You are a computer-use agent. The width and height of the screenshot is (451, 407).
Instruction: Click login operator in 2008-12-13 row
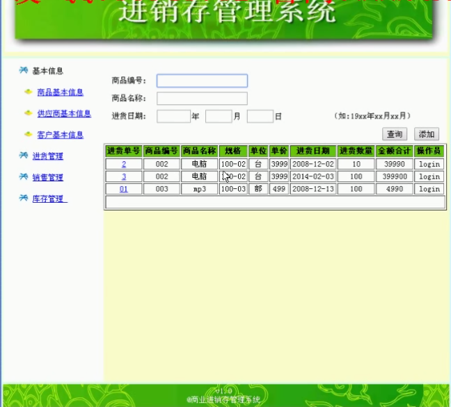pyautogui.click(x=429, y=189)
